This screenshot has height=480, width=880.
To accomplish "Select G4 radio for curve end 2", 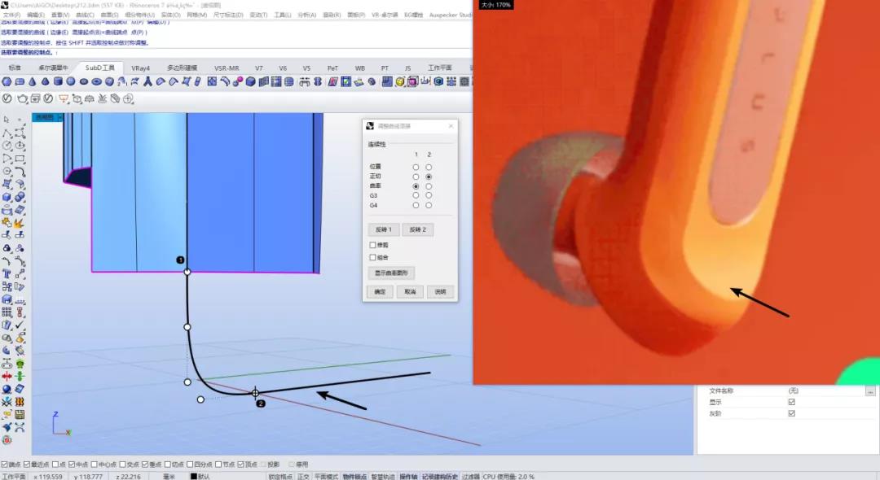I will [429, 205].
